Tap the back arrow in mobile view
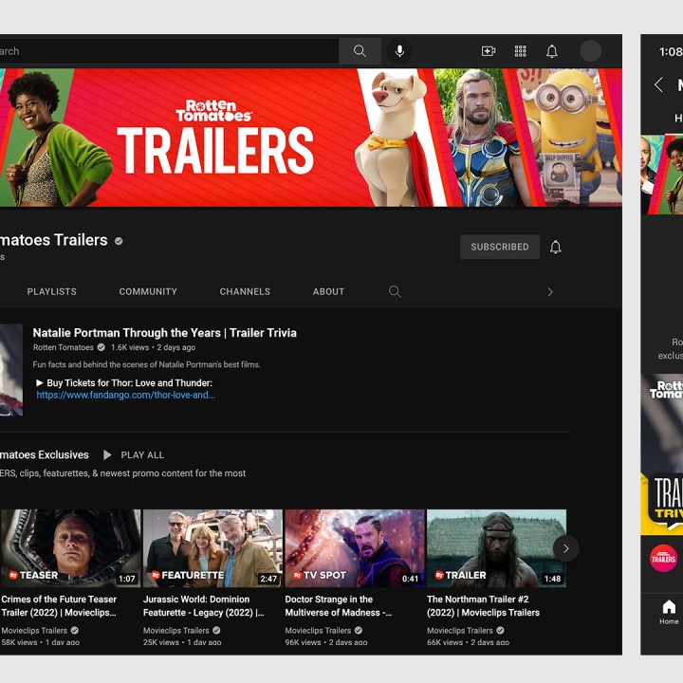Viewport: 683px width, 683px height. [x=658, y=84]
